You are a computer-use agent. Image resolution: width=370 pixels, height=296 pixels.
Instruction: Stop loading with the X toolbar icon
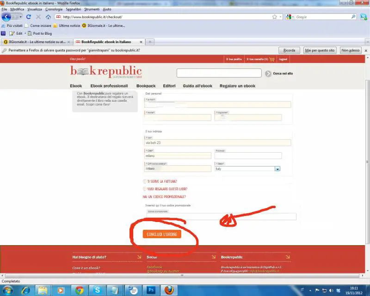tap(38, 17)
